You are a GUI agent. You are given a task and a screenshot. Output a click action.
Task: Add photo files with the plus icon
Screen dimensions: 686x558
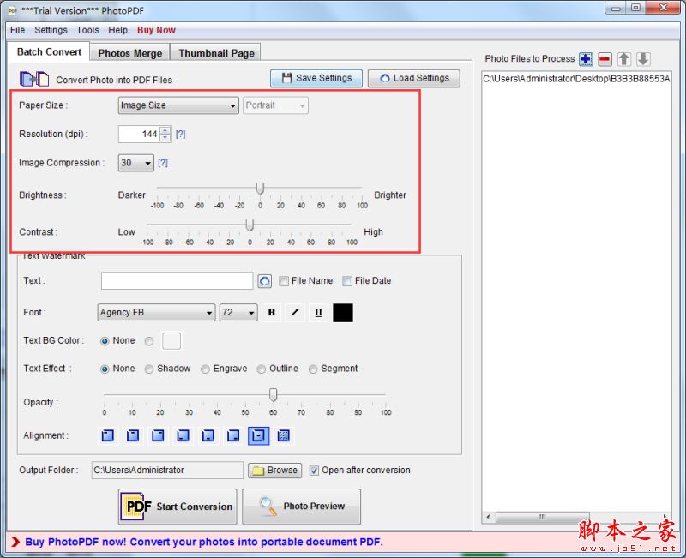click(586, 59)
